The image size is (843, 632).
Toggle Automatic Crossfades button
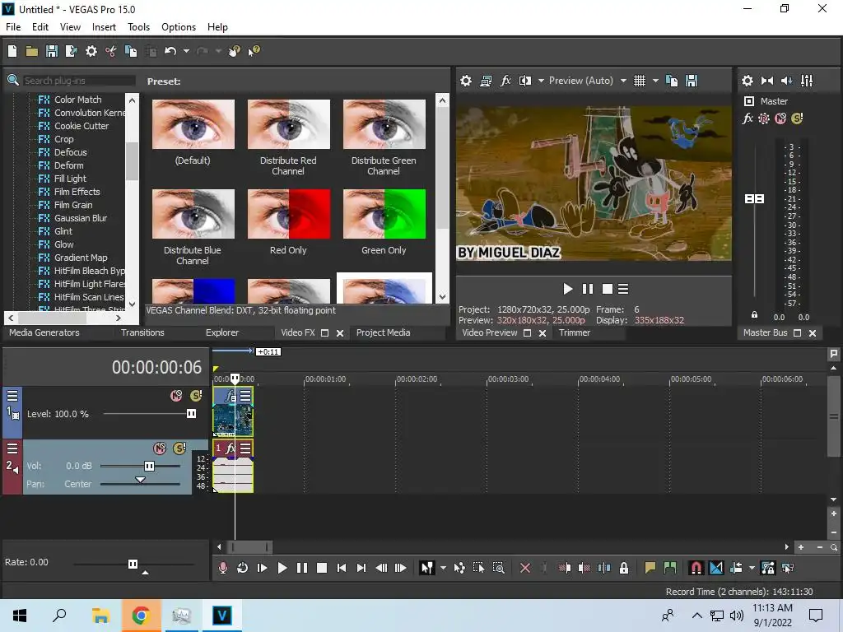[716, 568]
